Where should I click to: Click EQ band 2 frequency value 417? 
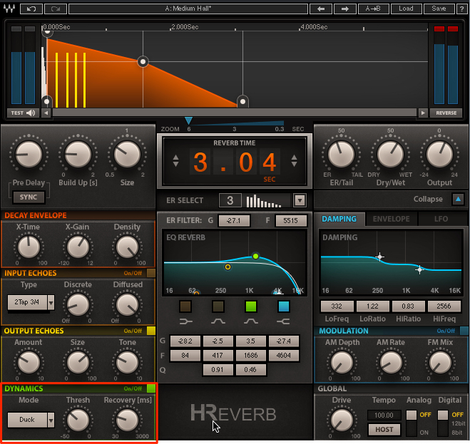(x=218, y=356)
